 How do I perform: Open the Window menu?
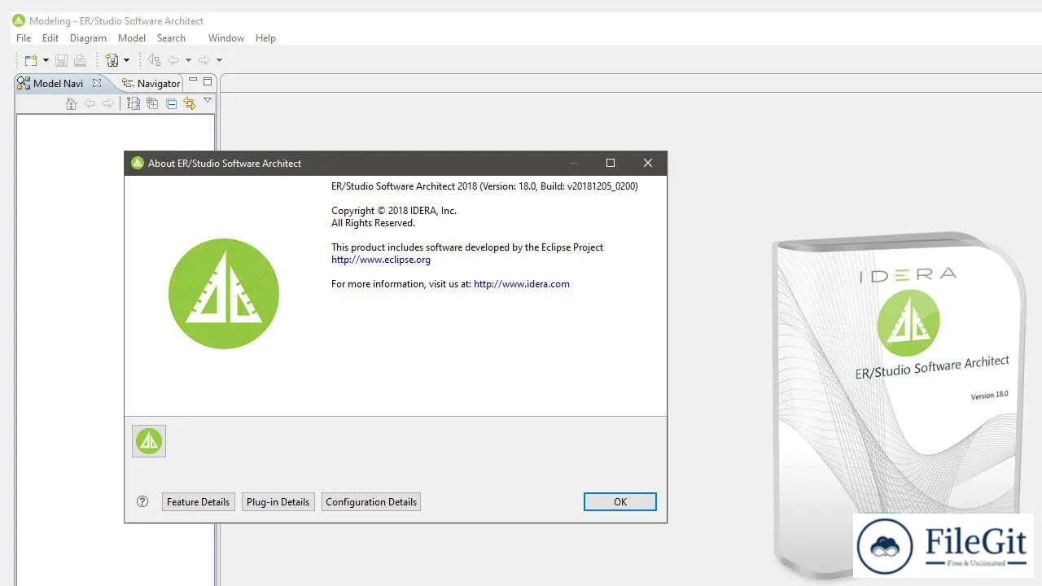tap(226, 38)
